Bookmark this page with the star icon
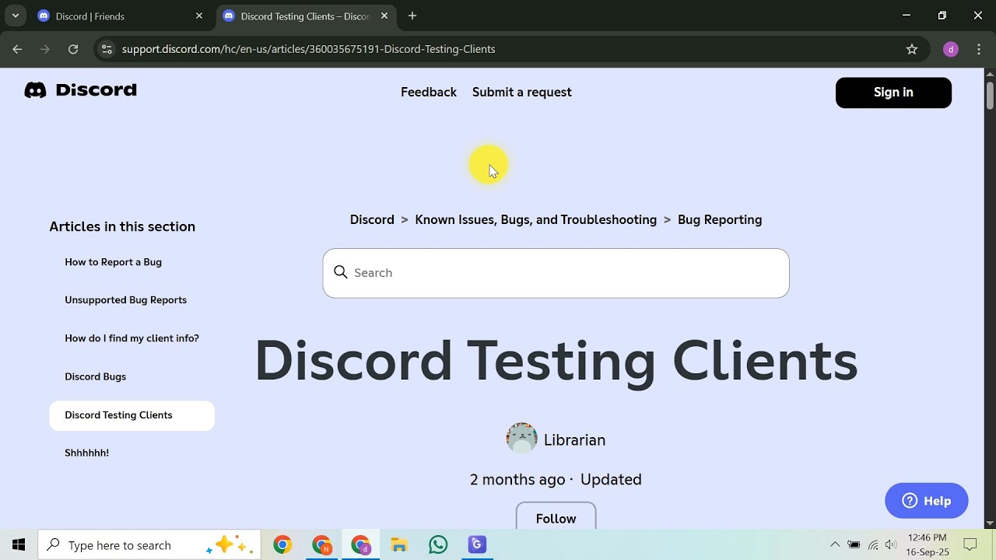Viewport: 996px width, 560px height. click(912, 49)
